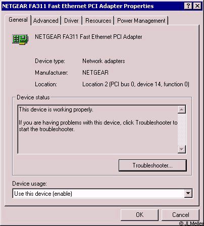
Task: Click scroll up arrow in Device status
Action: (x=182, y=109)
